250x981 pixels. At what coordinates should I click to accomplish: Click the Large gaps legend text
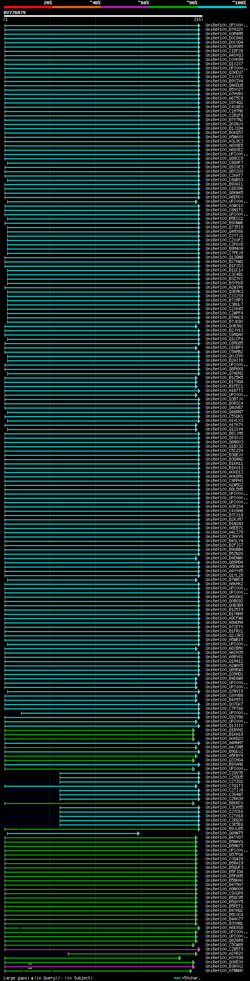(48, 978)
